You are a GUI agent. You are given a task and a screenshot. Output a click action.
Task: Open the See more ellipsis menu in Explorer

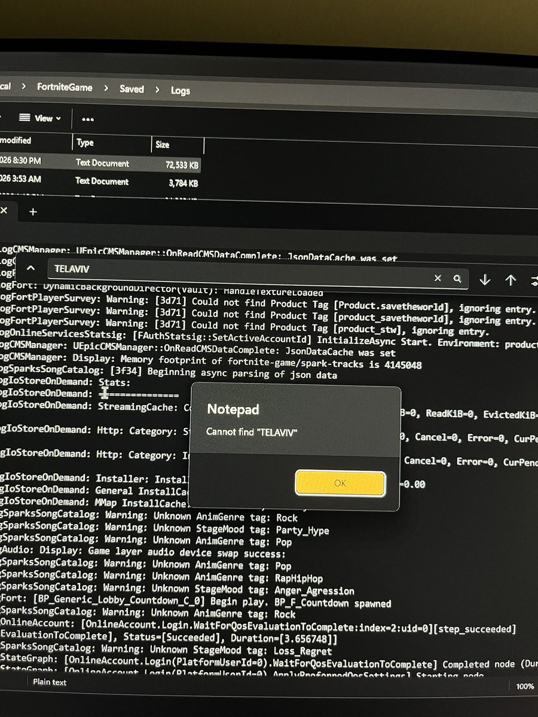click(x=87, y=119)
